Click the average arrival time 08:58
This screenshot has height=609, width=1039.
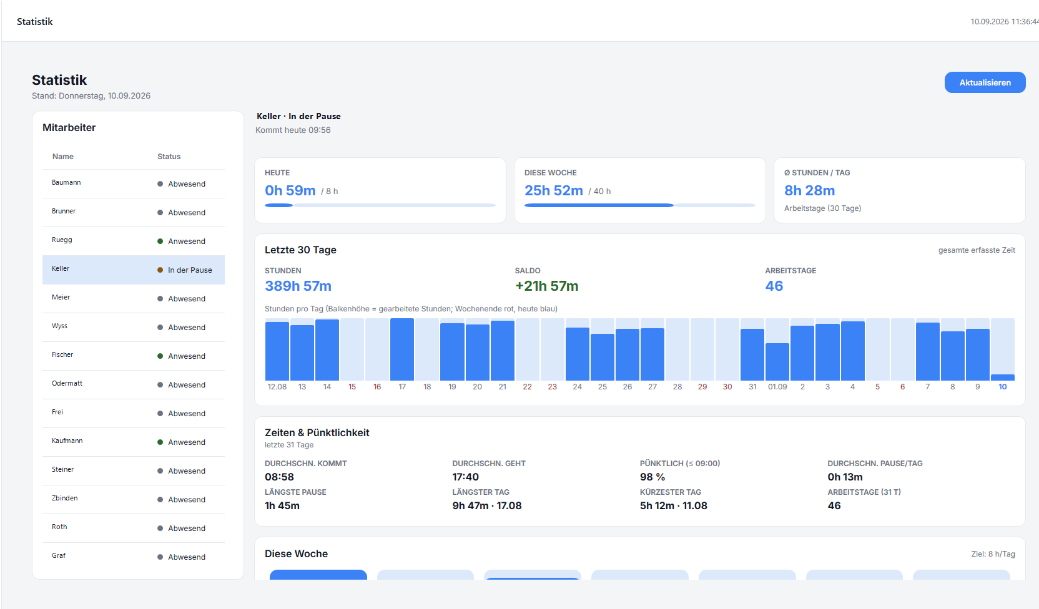coord(279,477)
